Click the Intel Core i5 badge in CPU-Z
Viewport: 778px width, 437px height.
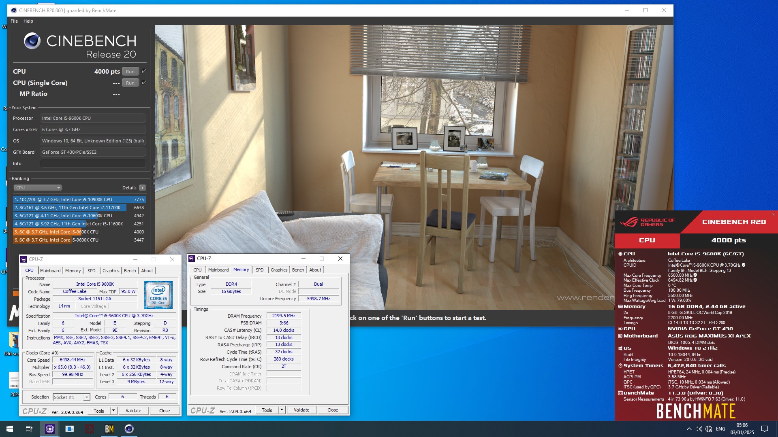click(158, 295)
